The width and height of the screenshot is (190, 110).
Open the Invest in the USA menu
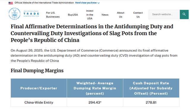pyautogui.click(x=90, y=15)
